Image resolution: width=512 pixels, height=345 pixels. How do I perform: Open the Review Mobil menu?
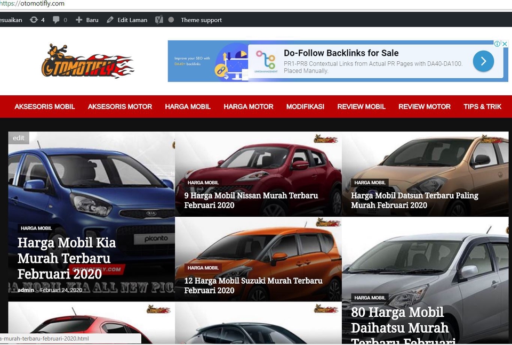(x=362, y=106)
